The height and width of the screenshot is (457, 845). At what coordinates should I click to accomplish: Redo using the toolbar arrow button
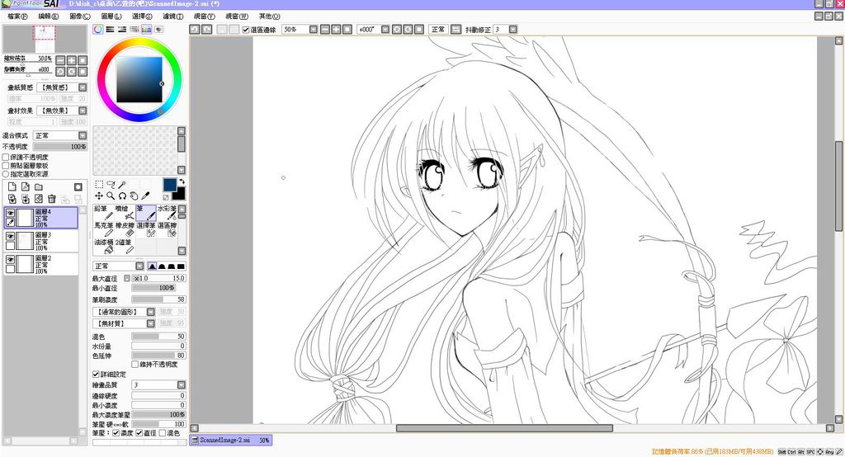point(206,30)
